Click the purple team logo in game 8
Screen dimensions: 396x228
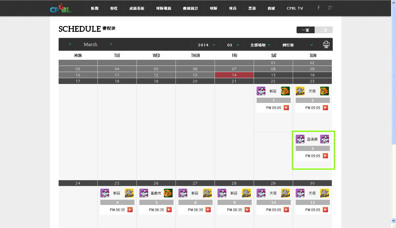click(222, 193)
